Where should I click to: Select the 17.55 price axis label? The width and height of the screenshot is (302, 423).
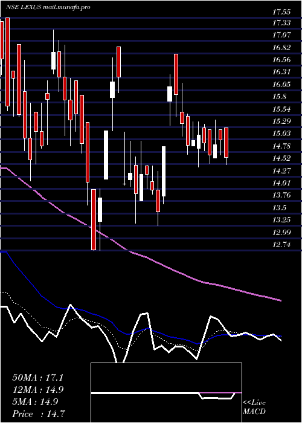[281, 12]
